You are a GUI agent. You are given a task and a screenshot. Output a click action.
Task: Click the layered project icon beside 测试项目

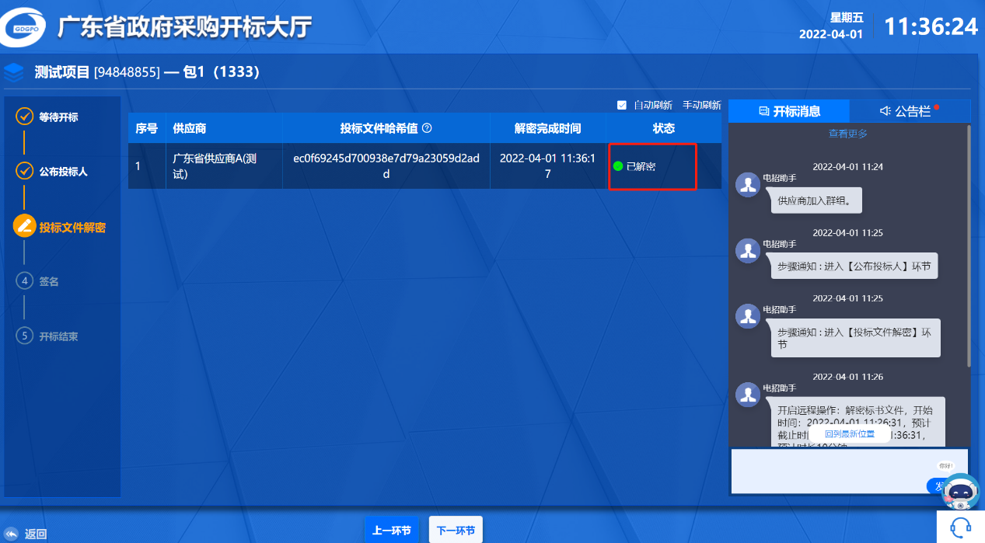[x=13, y=72]
